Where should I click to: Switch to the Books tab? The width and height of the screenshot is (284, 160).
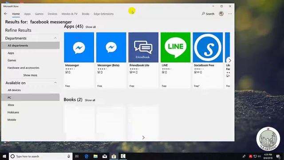pos(86,14)
